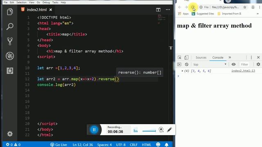
Task: Click the browser back arrow
Action: [x=180, y=7]
